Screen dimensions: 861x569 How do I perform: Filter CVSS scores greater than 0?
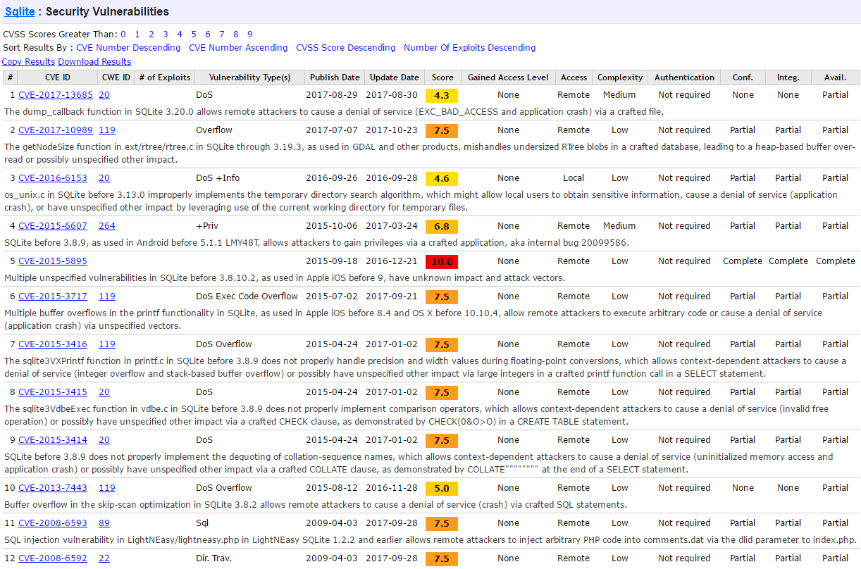tap(123, 34)
